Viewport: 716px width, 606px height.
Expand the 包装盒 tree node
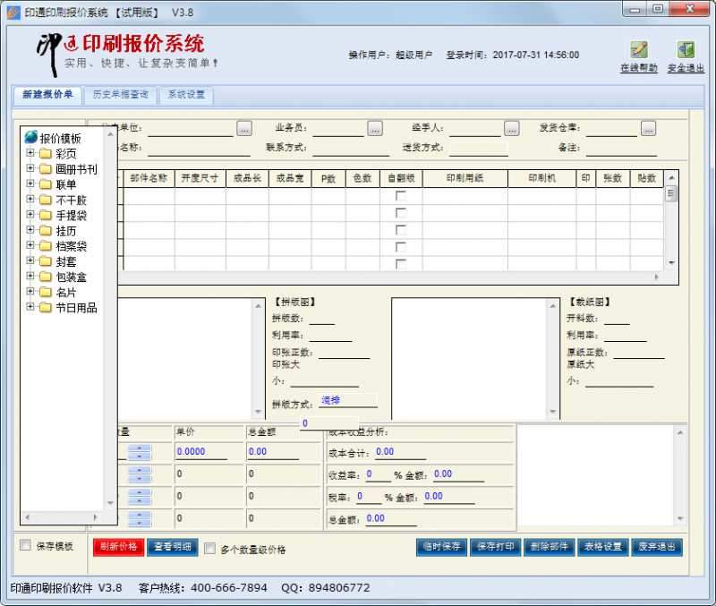[32, 277]
